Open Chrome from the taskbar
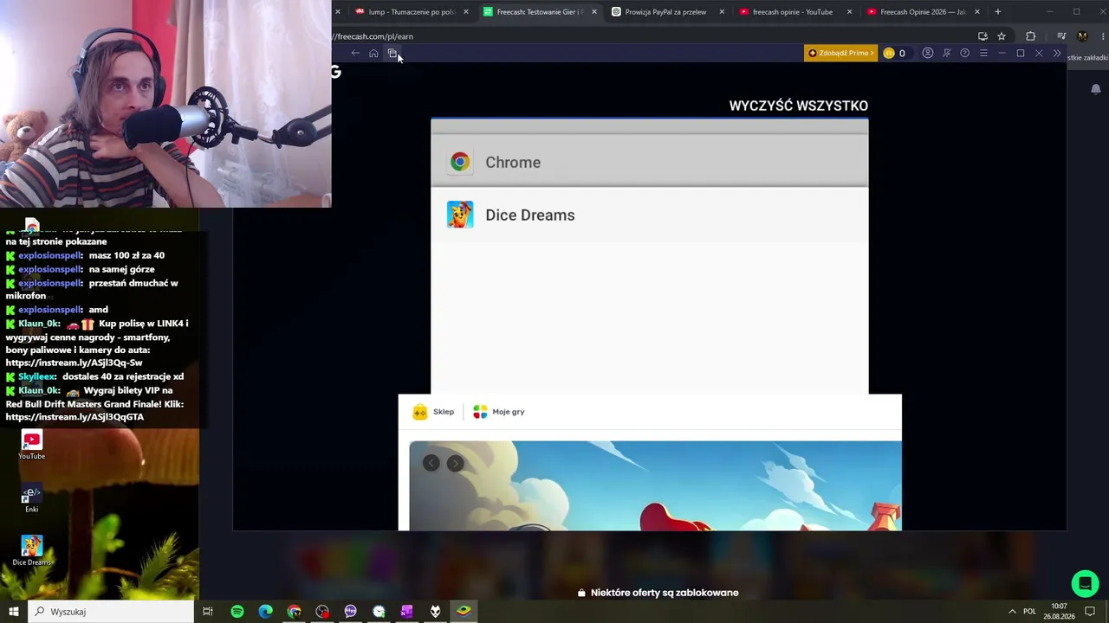 point(295,612)
